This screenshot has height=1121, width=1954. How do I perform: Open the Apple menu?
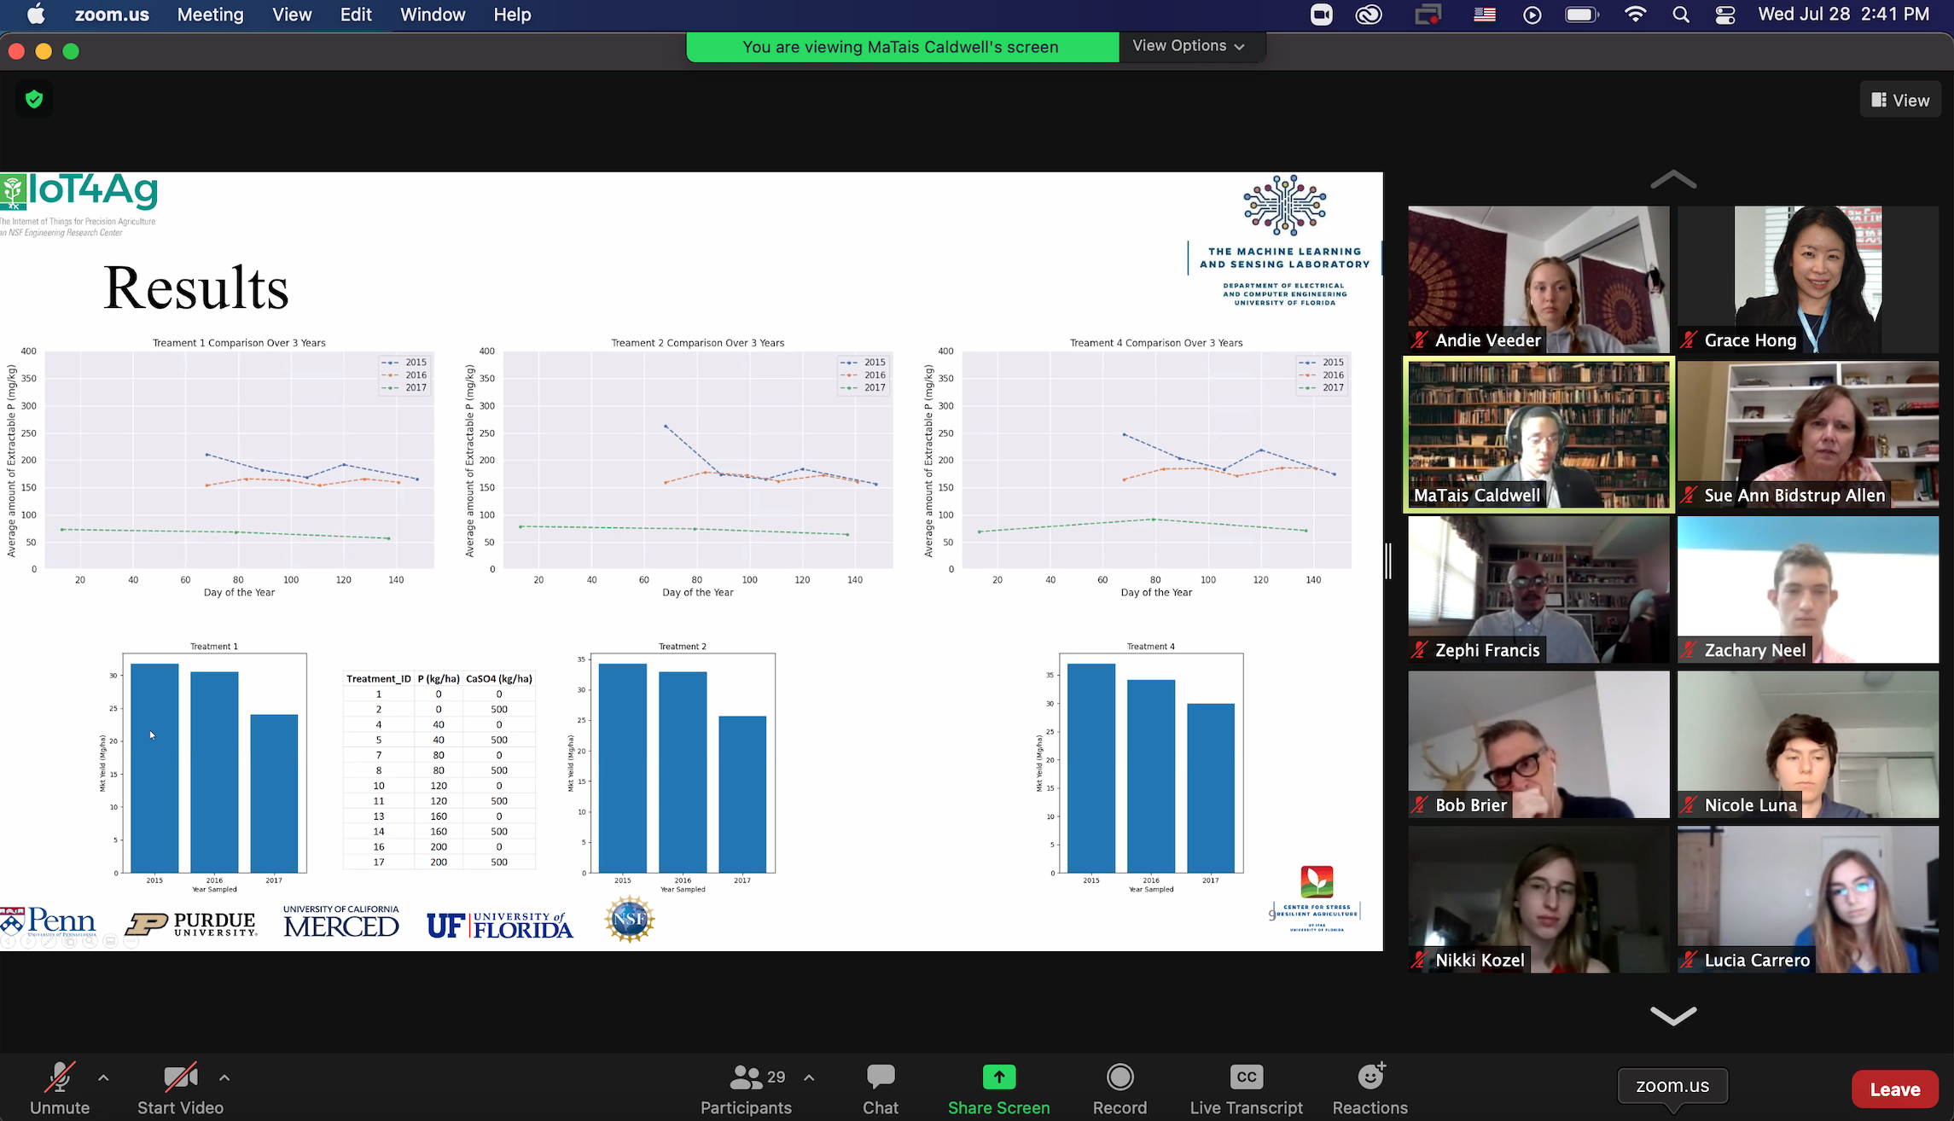(36, 15)
